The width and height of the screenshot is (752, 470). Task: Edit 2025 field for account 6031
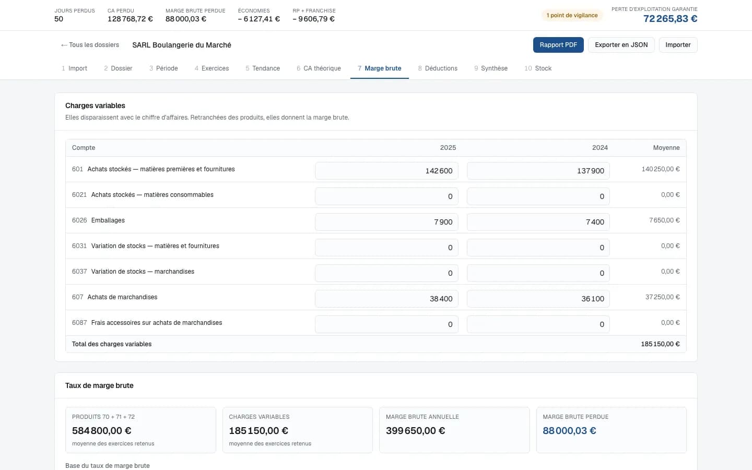click(x=386, y=248)
